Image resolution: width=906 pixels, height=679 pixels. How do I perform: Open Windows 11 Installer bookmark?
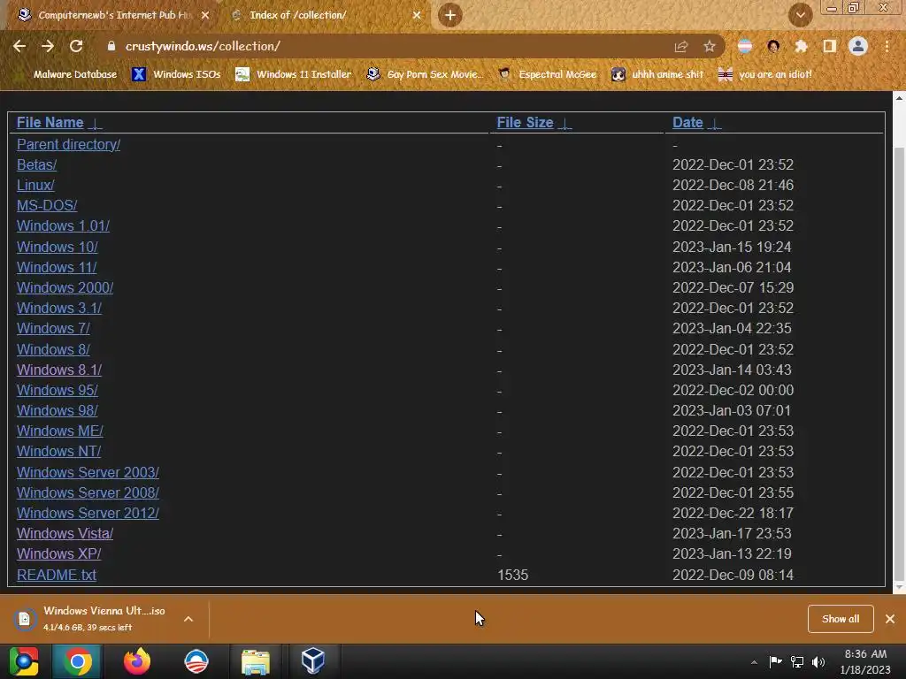pyautogui.click(x=294, y=74)
